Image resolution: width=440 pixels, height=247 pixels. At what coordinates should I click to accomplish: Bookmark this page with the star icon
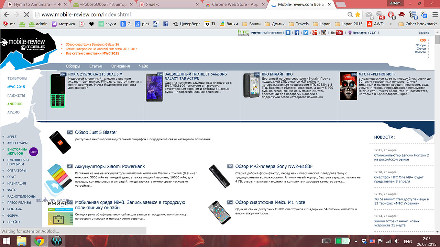point(358,15)
